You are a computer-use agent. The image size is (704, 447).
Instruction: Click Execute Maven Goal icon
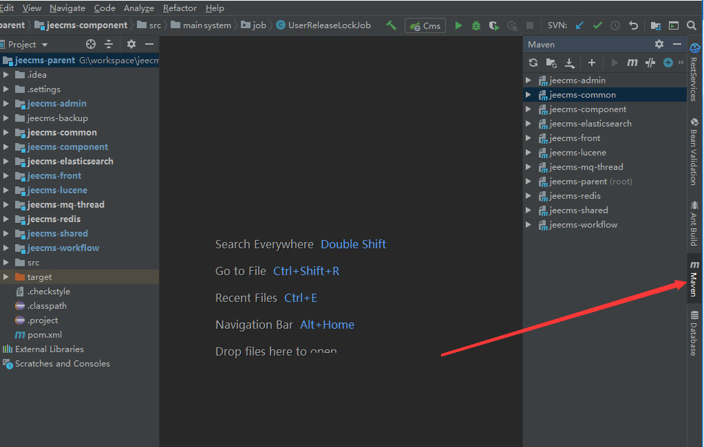coord(632,63)
